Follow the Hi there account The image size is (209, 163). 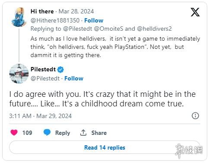click(94, 20)
